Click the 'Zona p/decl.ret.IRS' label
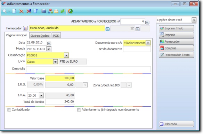The height and width of the screenshot is (135, 203). pyautogui.click(x=106, y=85)
